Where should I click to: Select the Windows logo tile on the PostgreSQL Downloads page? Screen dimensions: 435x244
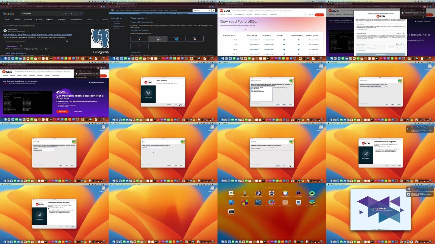176,39
